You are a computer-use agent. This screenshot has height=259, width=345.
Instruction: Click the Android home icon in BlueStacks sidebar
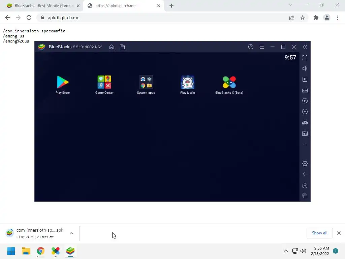305,185
